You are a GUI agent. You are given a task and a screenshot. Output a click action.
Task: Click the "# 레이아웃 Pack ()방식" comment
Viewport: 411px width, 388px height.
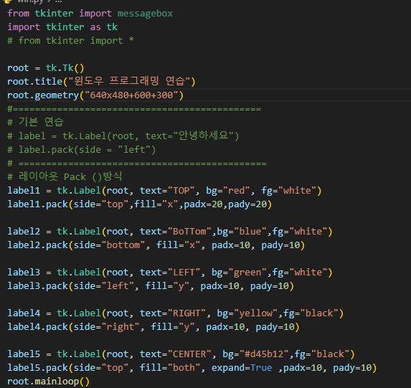tap(65, 177)
